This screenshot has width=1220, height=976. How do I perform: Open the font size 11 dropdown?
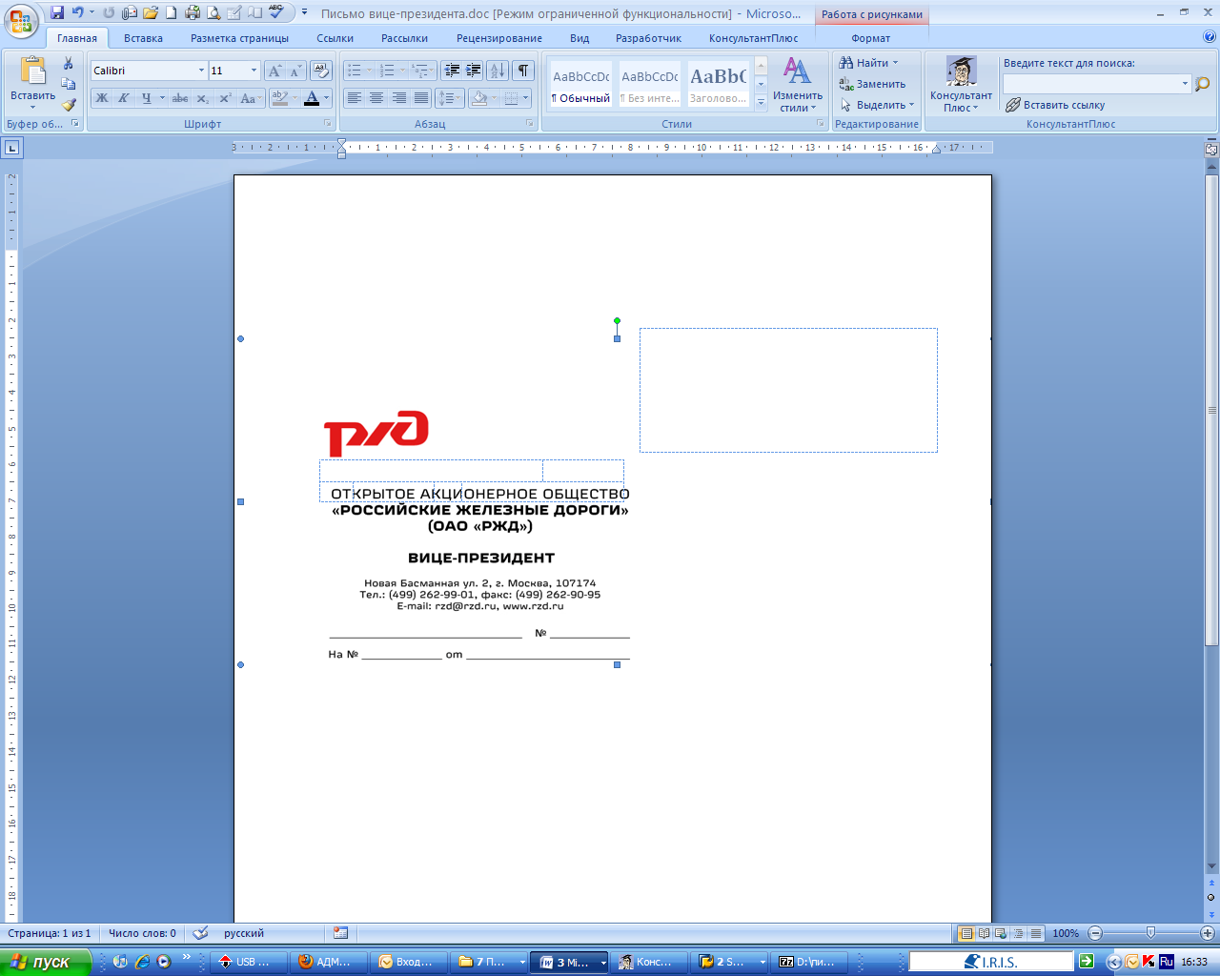pos(254,71)
